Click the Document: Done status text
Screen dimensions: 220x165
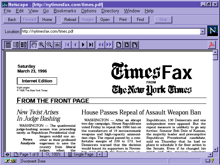pyautogui.click(x=33, y=161)
